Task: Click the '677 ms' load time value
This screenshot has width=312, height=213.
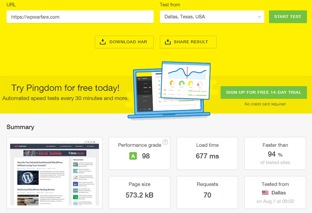Action: [x=207, y=156]
